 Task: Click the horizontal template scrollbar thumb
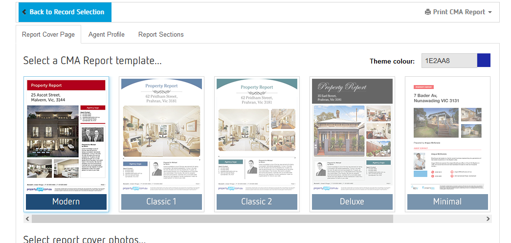(x=212, y=219)
